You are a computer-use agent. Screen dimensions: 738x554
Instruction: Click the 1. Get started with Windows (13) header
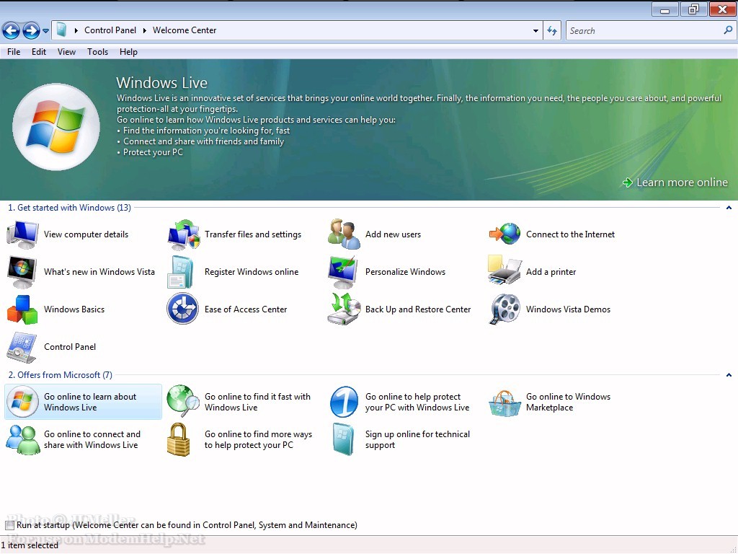coord(70,208)
